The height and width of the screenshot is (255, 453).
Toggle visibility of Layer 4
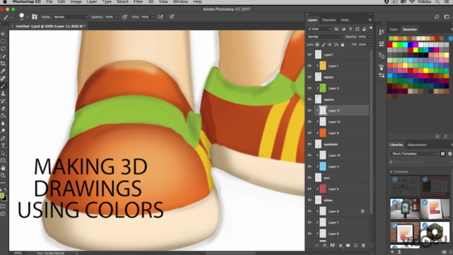click(309, 166)
